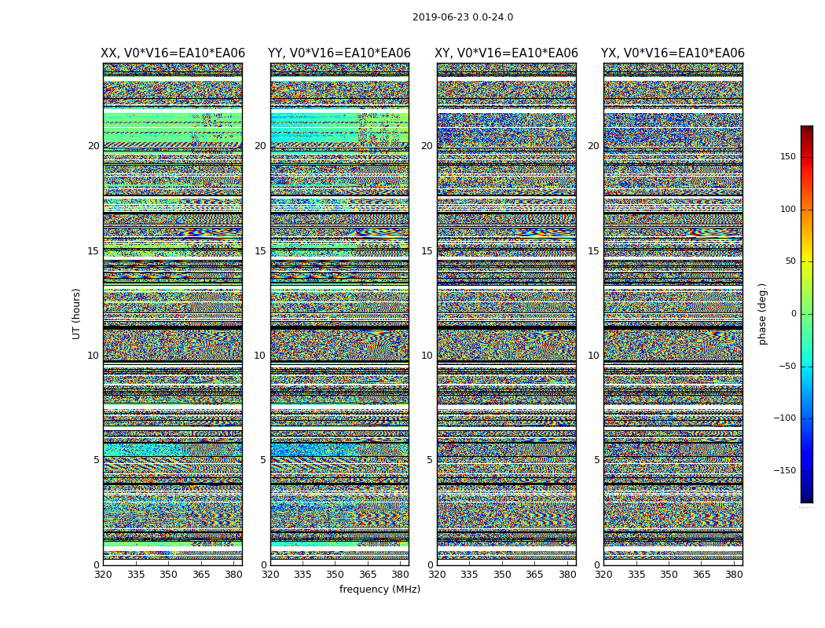Click the frequency (MHz) x-axis label
Image resolution: width=825 pixels, height=628 pixels.
379,590
